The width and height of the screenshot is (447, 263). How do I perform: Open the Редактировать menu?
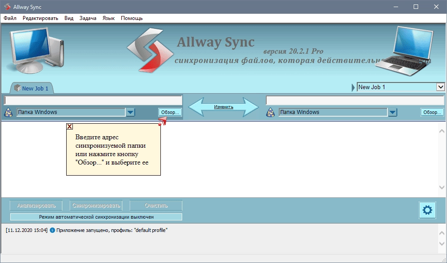[x=40, y=18]
